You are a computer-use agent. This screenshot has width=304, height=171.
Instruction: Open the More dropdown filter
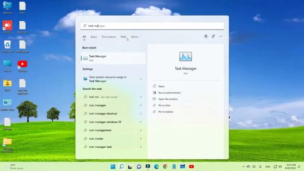[x=135, y=37]
